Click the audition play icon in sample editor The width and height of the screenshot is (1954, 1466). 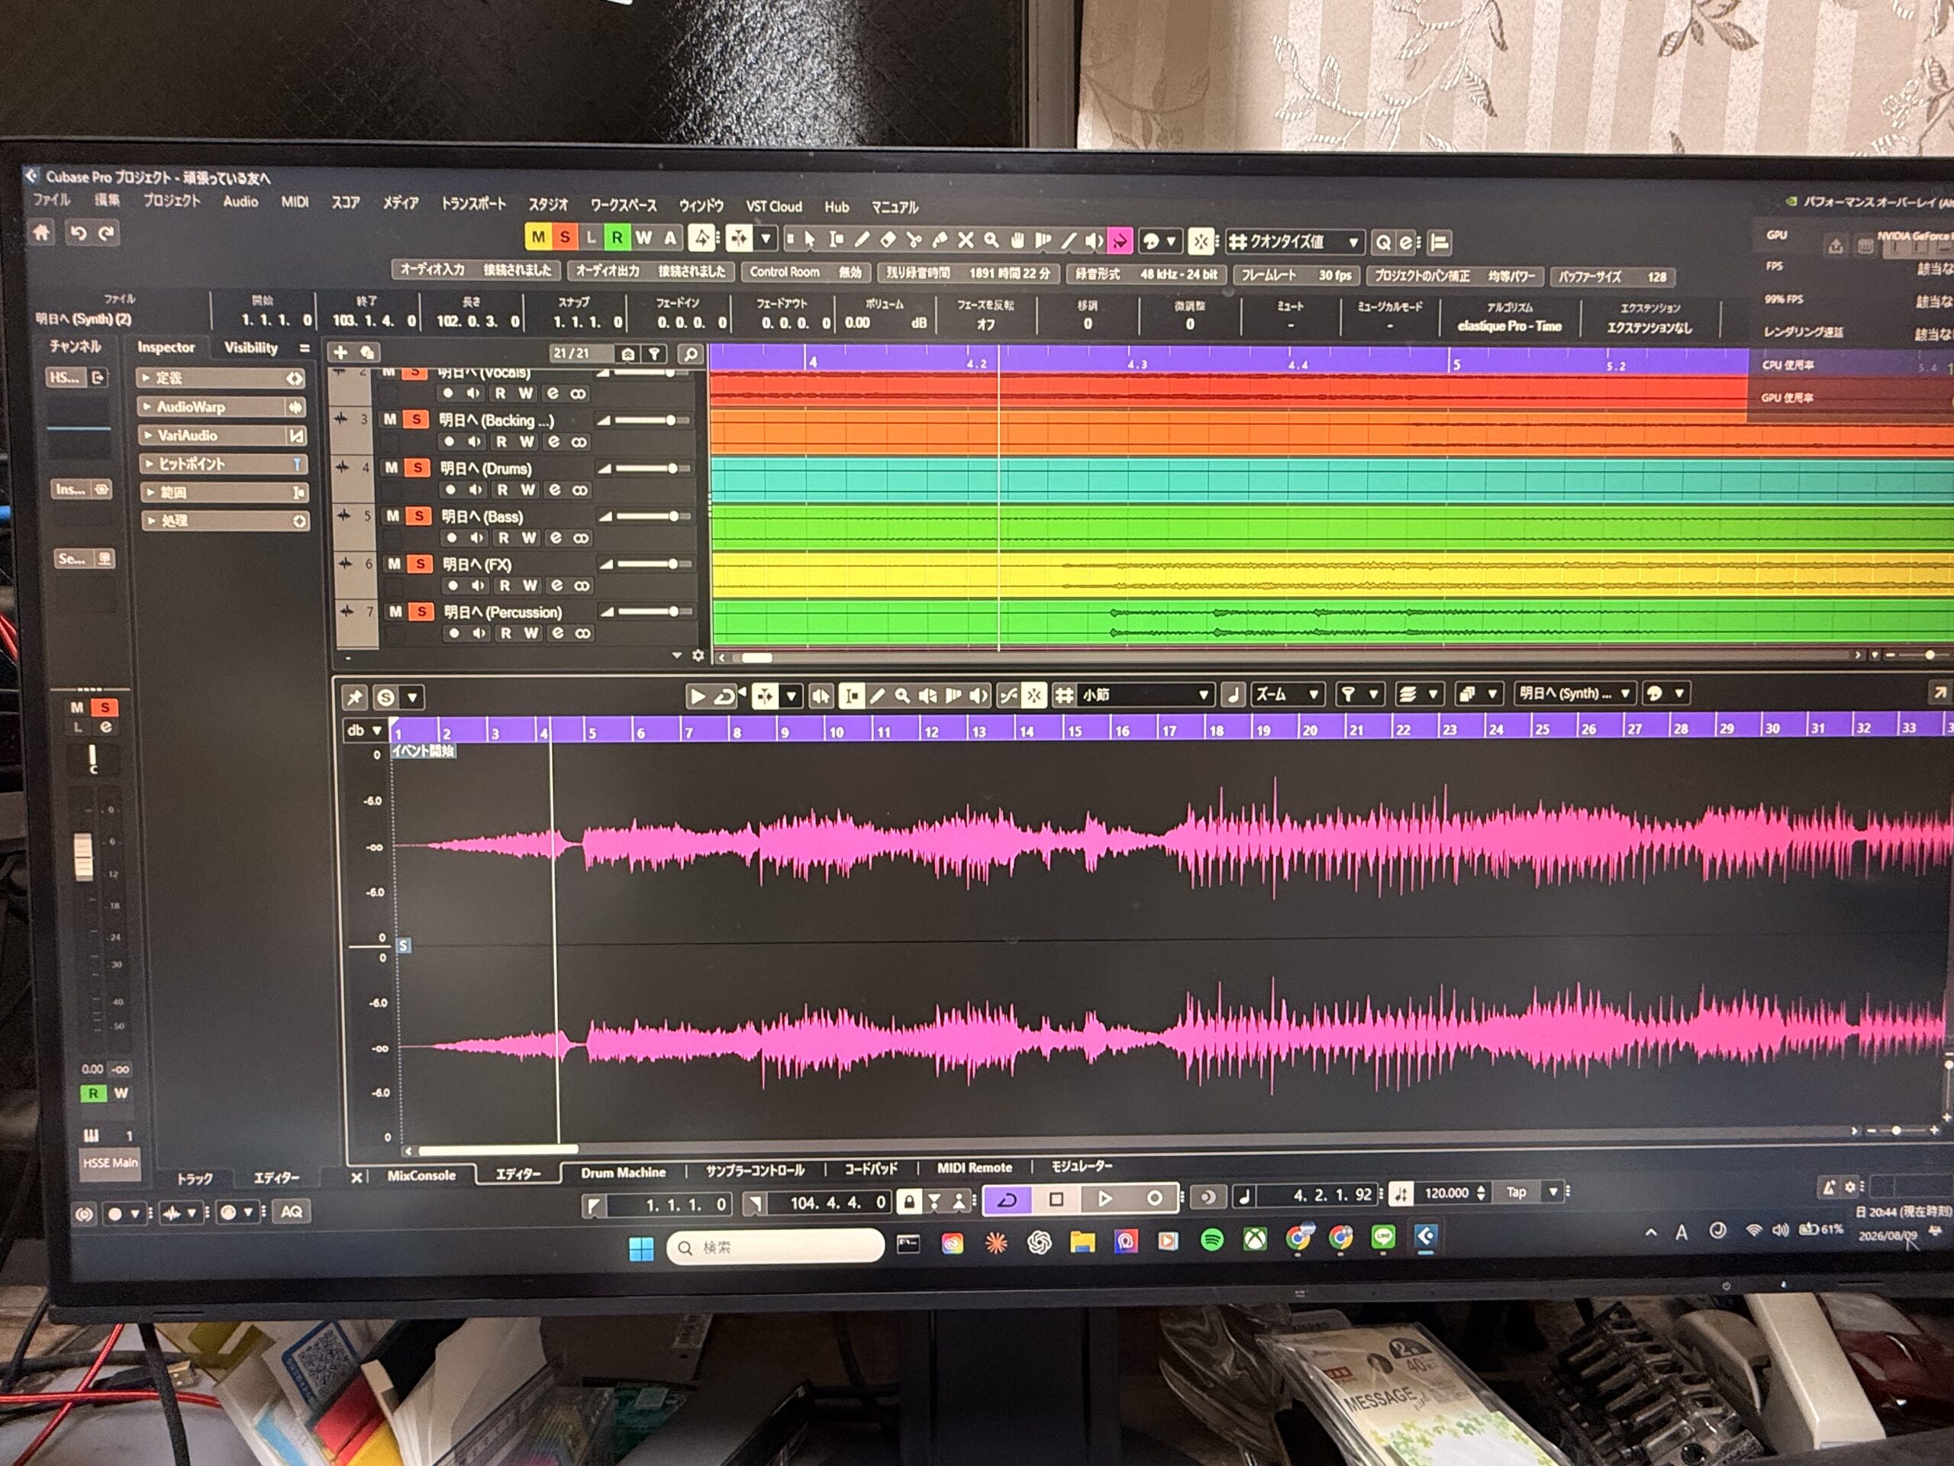click(697, 696)
